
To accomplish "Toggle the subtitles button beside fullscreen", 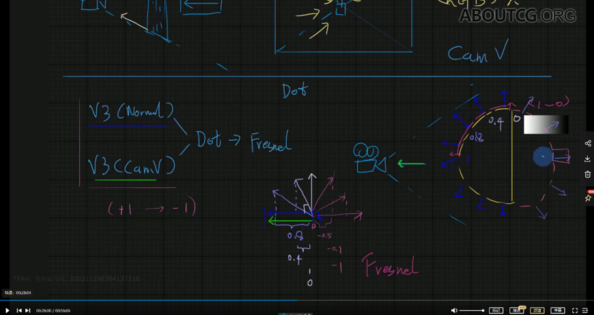I will pyautogui.click(x=558, y=311).
